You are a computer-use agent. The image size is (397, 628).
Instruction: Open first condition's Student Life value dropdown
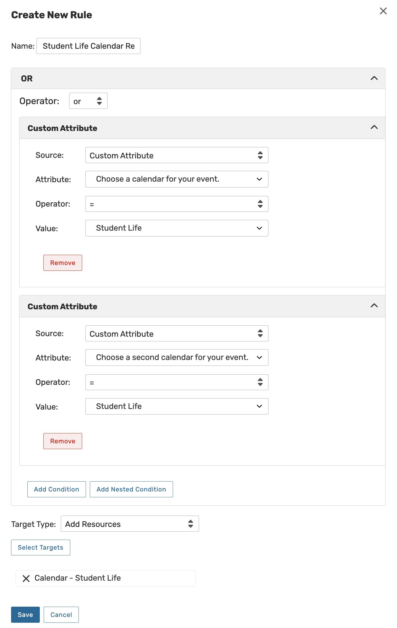tap(177, 228)
